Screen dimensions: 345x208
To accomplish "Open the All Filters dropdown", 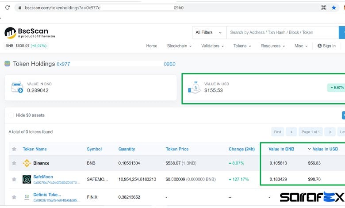I will [x=209, y=33].
